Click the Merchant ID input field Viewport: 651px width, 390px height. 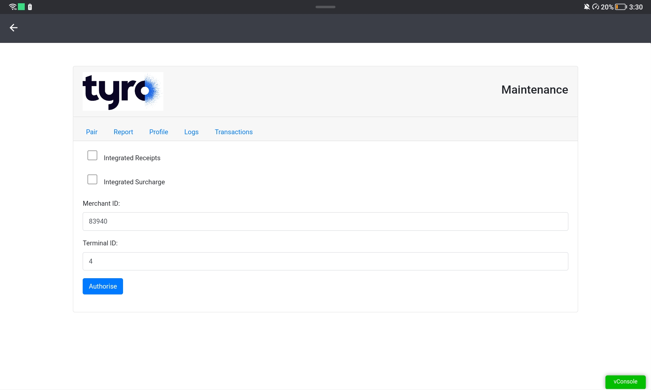pos(325,221)
